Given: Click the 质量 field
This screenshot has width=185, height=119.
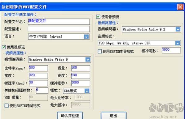Looking at the screenshot, I should pyautogui.click(x=81, y=68).
